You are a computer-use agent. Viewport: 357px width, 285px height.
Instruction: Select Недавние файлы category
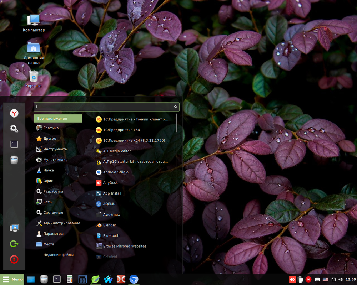point(58,255)
